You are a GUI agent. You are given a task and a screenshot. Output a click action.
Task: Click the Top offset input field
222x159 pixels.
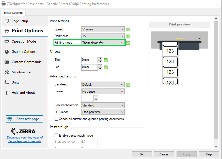[x=89, y=60]
